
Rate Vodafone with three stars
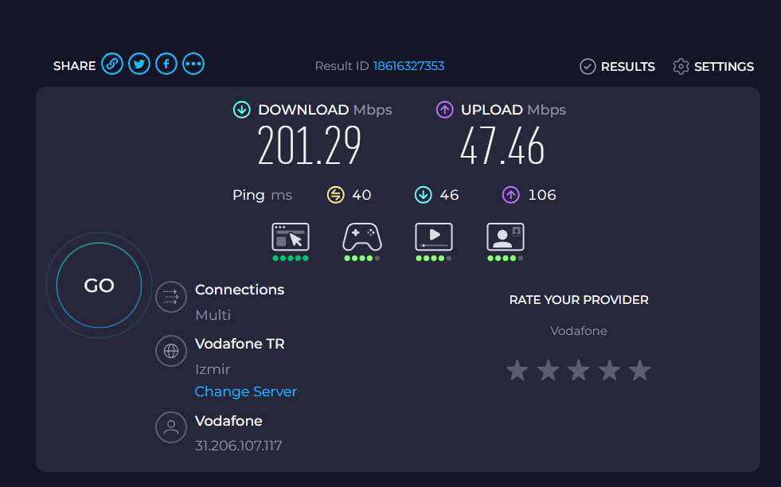(579, 371)
